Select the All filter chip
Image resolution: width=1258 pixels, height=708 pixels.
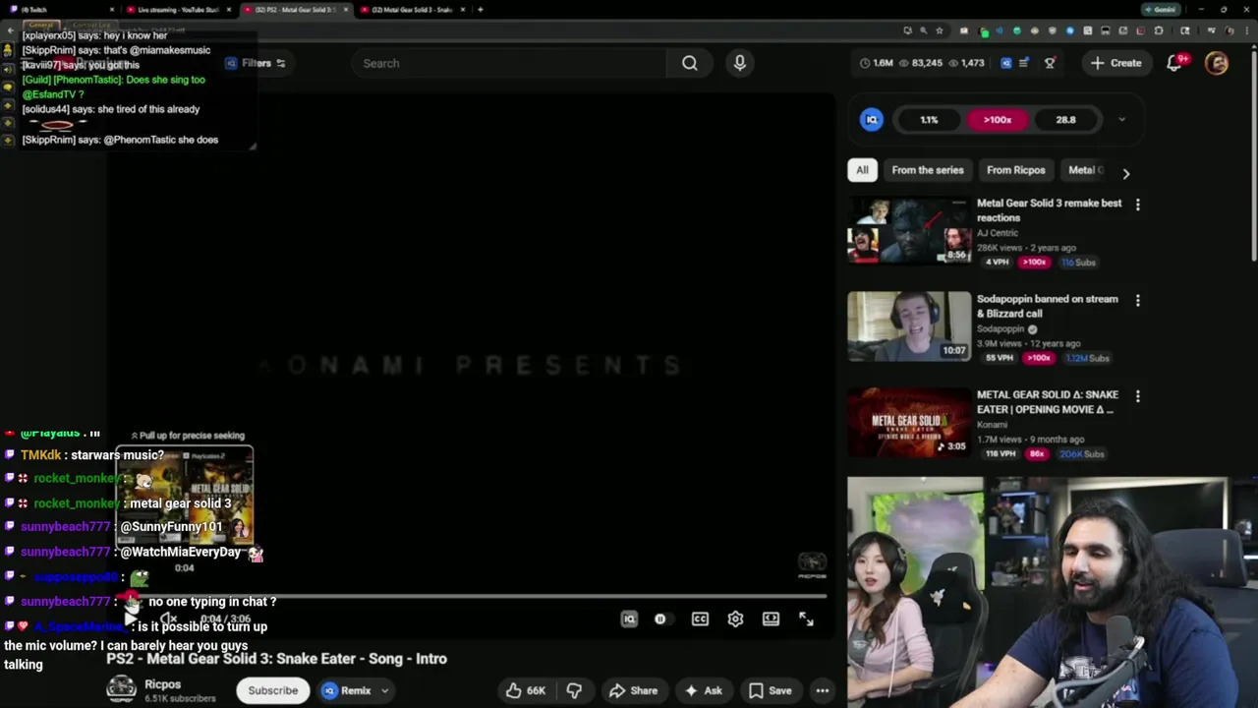862,170
